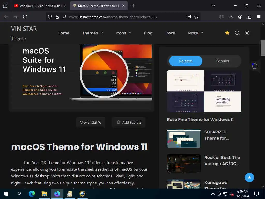Open the Downloads toolbar icon

click(x=231, y=17)
